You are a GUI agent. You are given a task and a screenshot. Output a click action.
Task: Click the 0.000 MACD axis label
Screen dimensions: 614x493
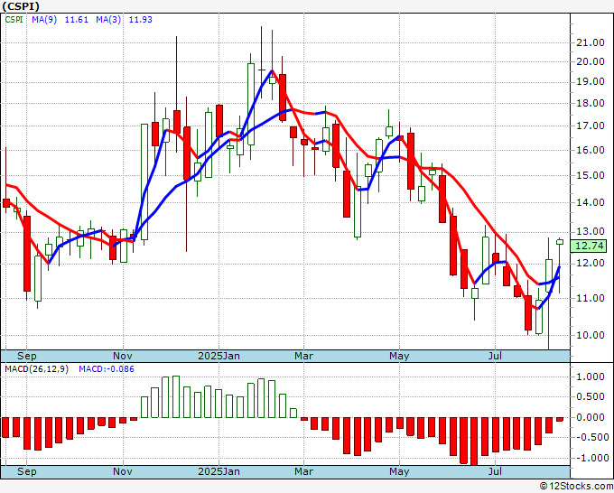point(591,417)
